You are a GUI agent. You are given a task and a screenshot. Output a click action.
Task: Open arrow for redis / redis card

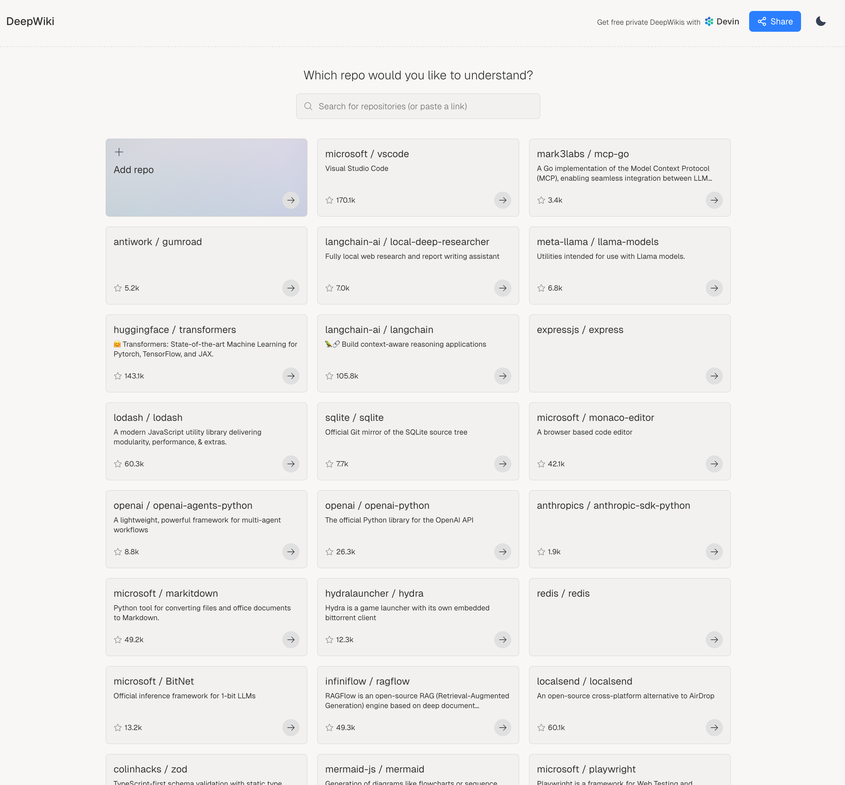pos(714,640)
